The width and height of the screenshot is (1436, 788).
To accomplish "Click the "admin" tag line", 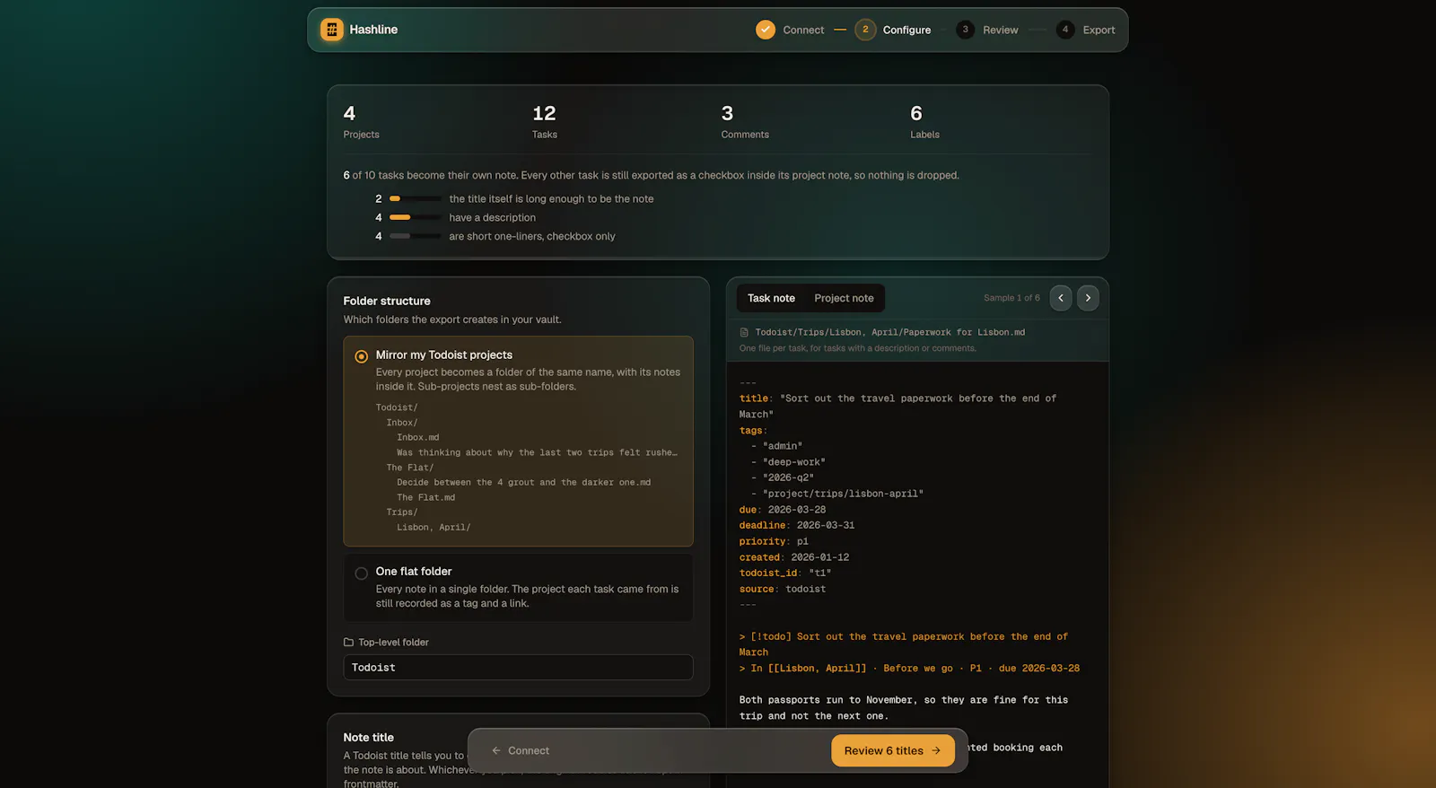I will click(x=776, y=446).
